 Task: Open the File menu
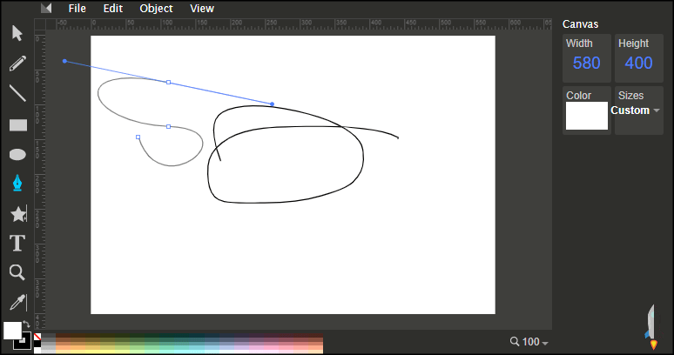78,8
